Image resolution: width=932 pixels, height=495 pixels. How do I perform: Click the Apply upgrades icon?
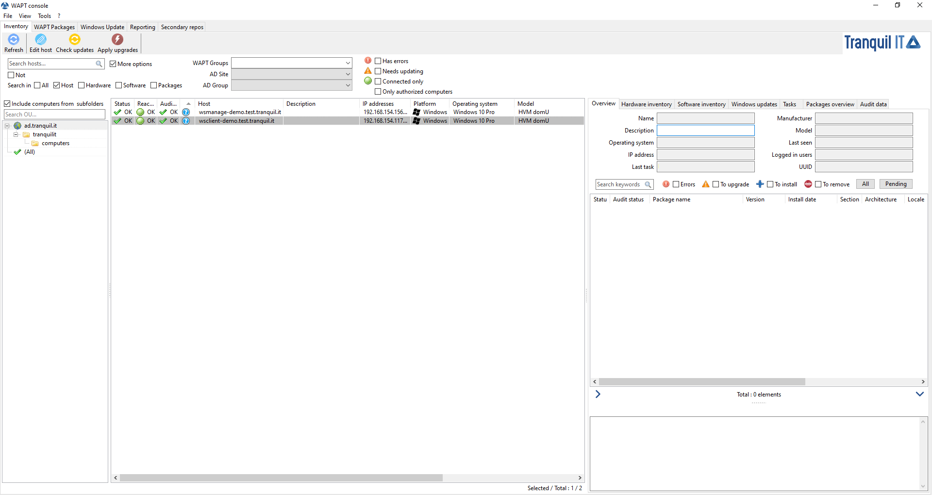[x=117, y=40]
